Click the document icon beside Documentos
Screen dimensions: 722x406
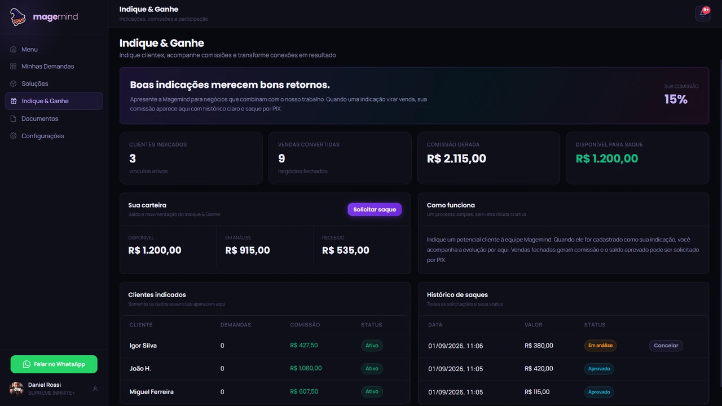point(14,118)
